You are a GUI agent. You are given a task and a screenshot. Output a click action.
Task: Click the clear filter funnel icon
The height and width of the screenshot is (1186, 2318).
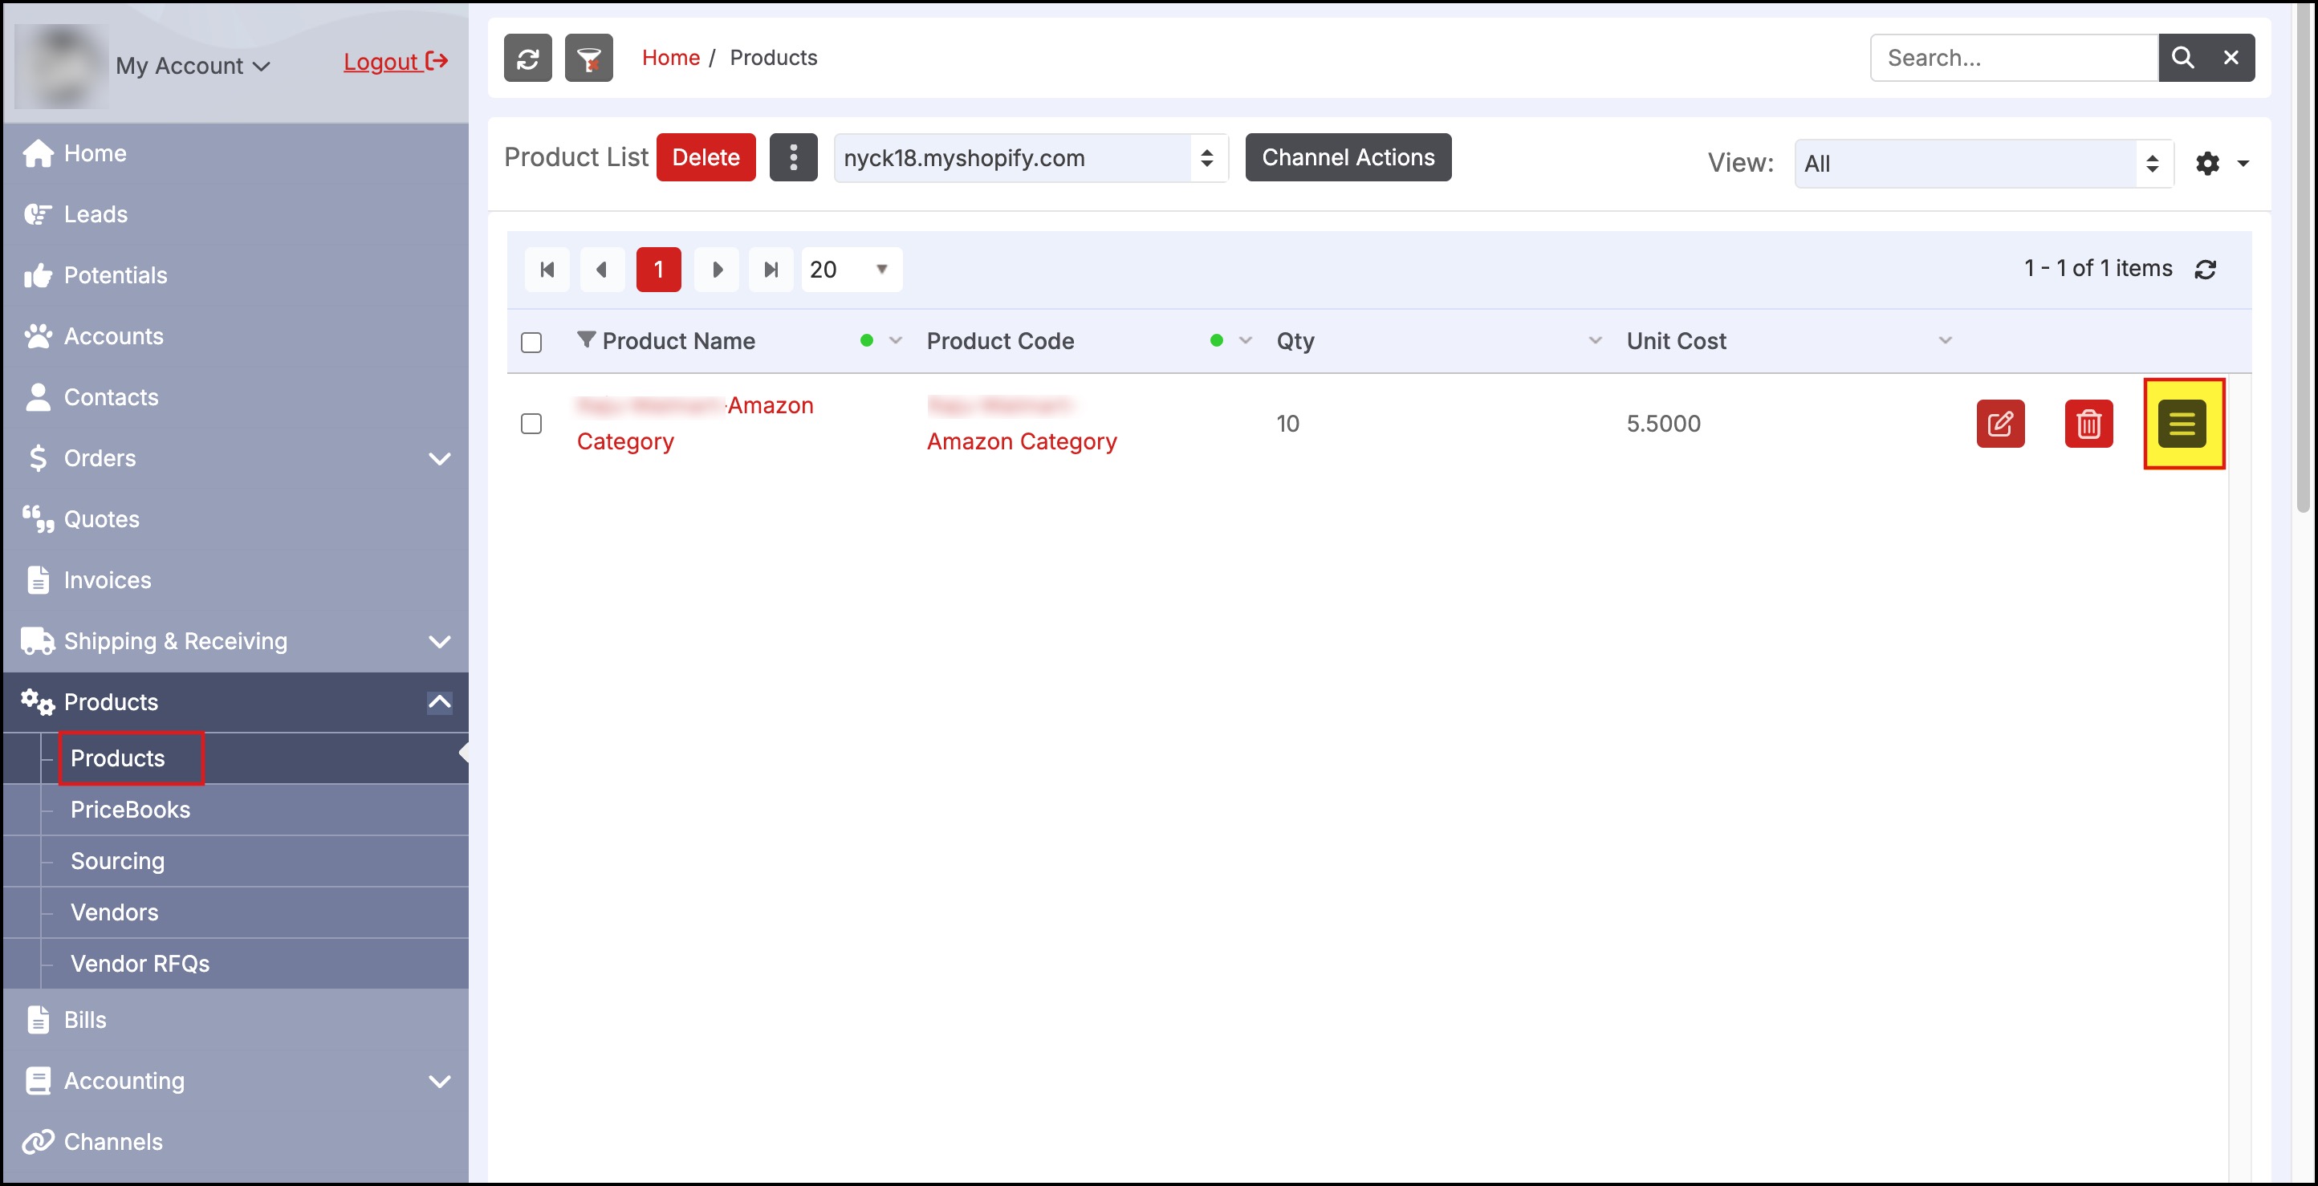coord(588,59)
